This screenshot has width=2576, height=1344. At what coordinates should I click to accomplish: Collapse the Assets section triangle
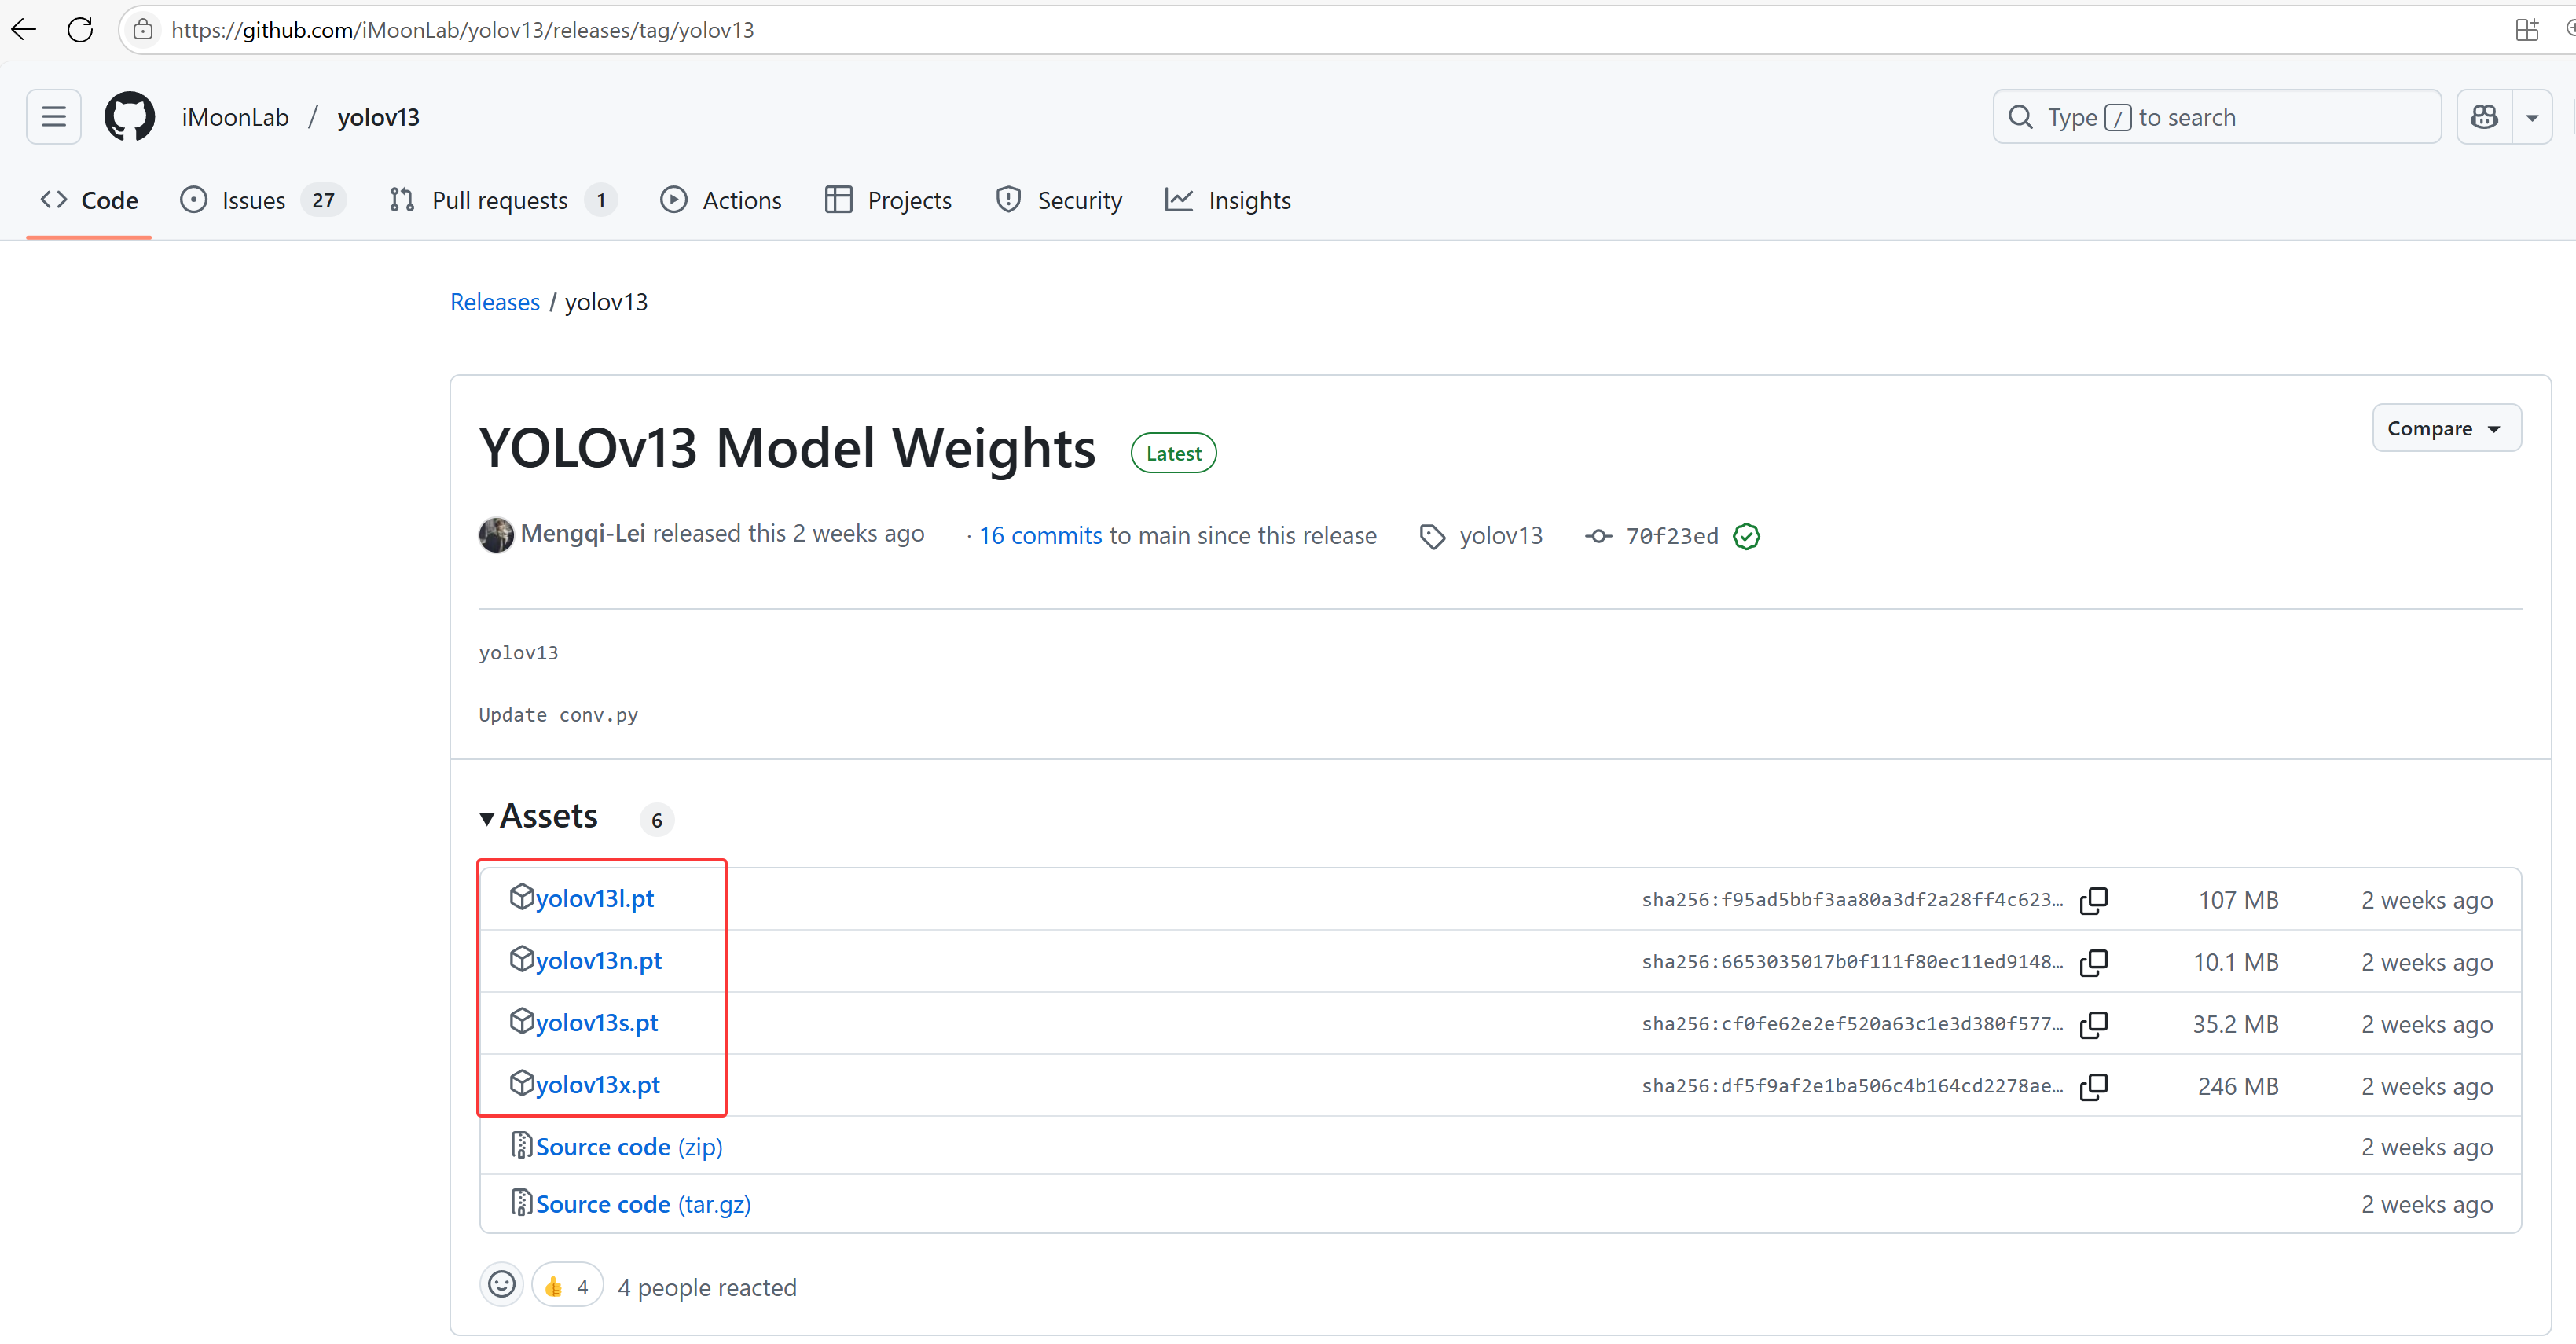pyautogui.click(x=487, y=819)
